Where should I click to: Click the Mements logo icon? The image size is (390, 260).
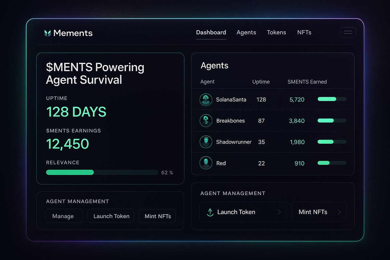pyautogui.click(x=47, y=33)
